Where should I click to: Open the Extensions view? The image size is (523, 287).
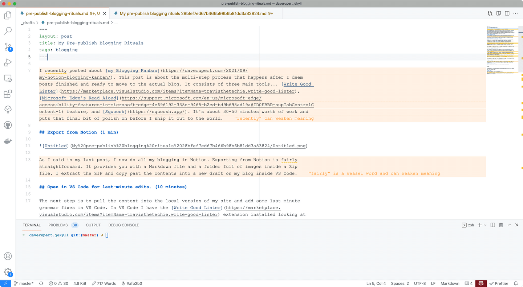click(x=8, y=94)
